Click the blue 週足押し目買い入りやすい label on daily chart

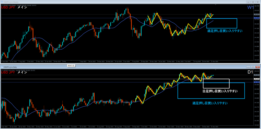pyautogui.click(x=210, y=103)
